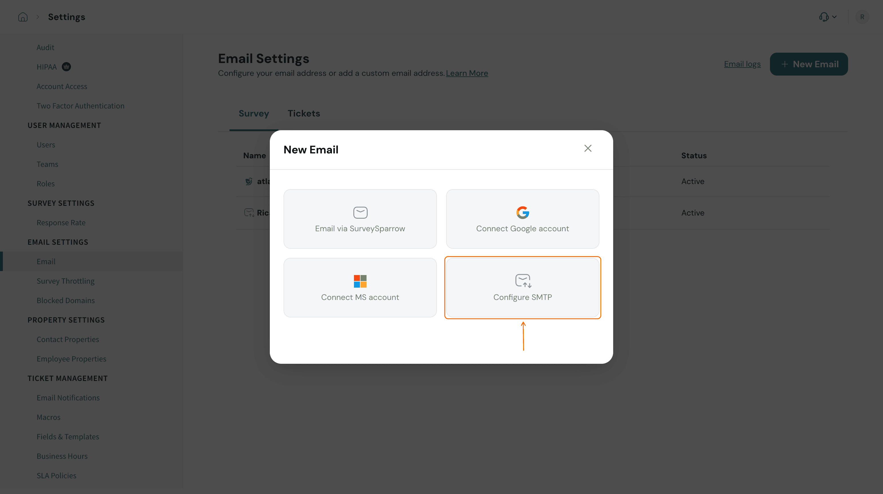Select Connect Google account card
The width and height of the screenshot is (883, 494).
[x=522, y=219]
